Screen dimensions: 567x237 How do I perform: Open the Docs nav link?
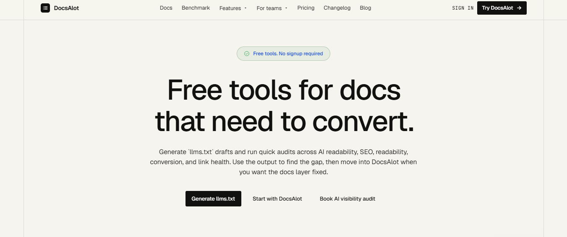pyautogui.click(x=166, y=8)
